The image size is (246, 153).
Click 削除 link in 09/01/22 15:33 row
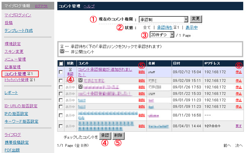click(x=142, y=94)
